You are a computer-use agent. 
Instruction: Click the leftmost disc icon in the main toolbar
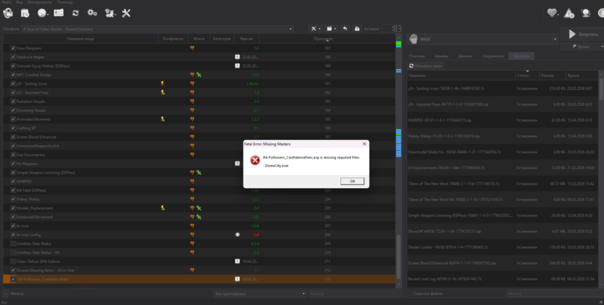click(8, 13)
